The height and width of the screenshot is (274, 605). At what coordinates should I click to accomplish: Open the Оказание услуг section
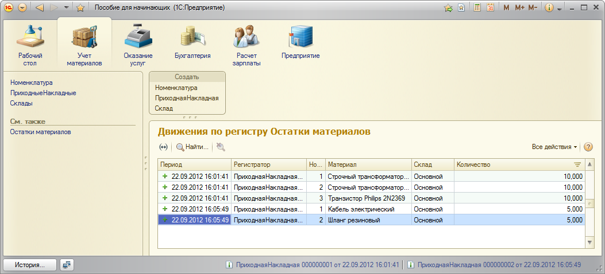click(138, 45)
